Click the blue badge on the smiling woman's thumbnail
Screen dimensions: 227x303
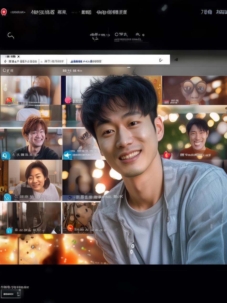tap(7, 197)
